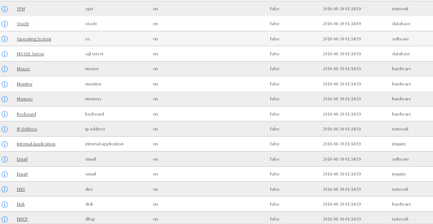Open the MS SQL Server link
Image resolution: width=433 pixels, height=224 pixels.
coord(30,54)
